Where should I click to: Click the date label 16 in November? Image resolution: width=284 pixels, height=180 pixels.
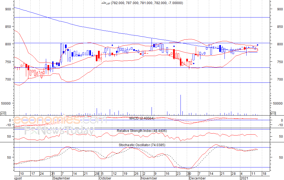pos(167,174)
